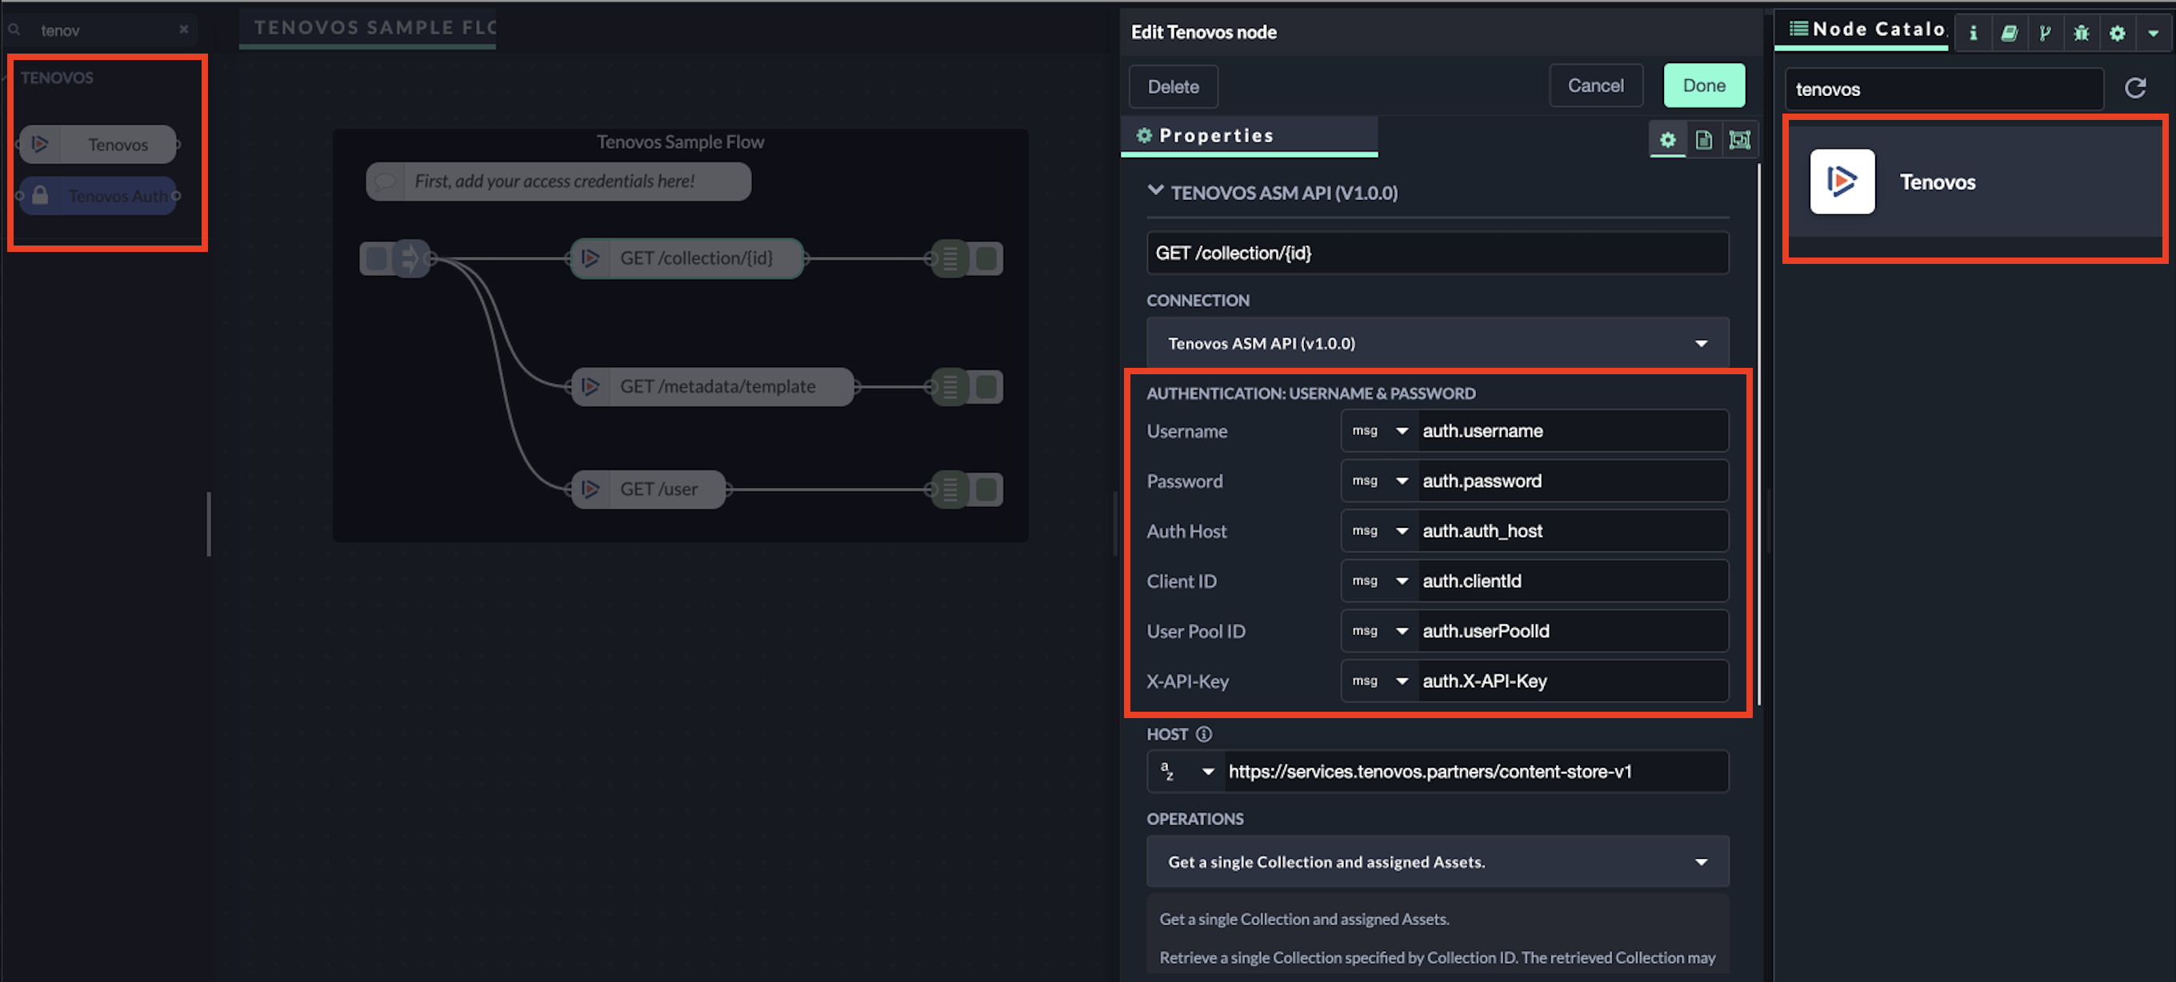Show node appearance settings icon
This screenshot has width=2176, height=982.
coord(1739,139)
